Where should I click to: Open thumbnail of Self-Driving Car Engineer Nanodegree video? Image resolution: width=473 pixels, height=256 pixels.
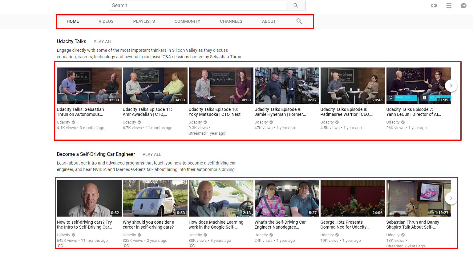(x=287, y=198)
